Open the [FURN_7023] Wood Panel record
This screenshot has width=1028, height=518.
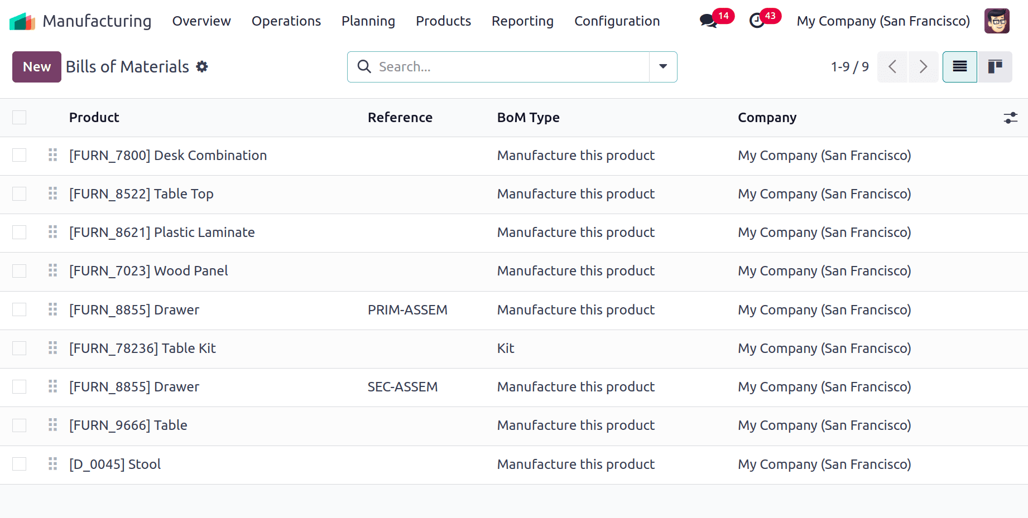click(148, 270)
